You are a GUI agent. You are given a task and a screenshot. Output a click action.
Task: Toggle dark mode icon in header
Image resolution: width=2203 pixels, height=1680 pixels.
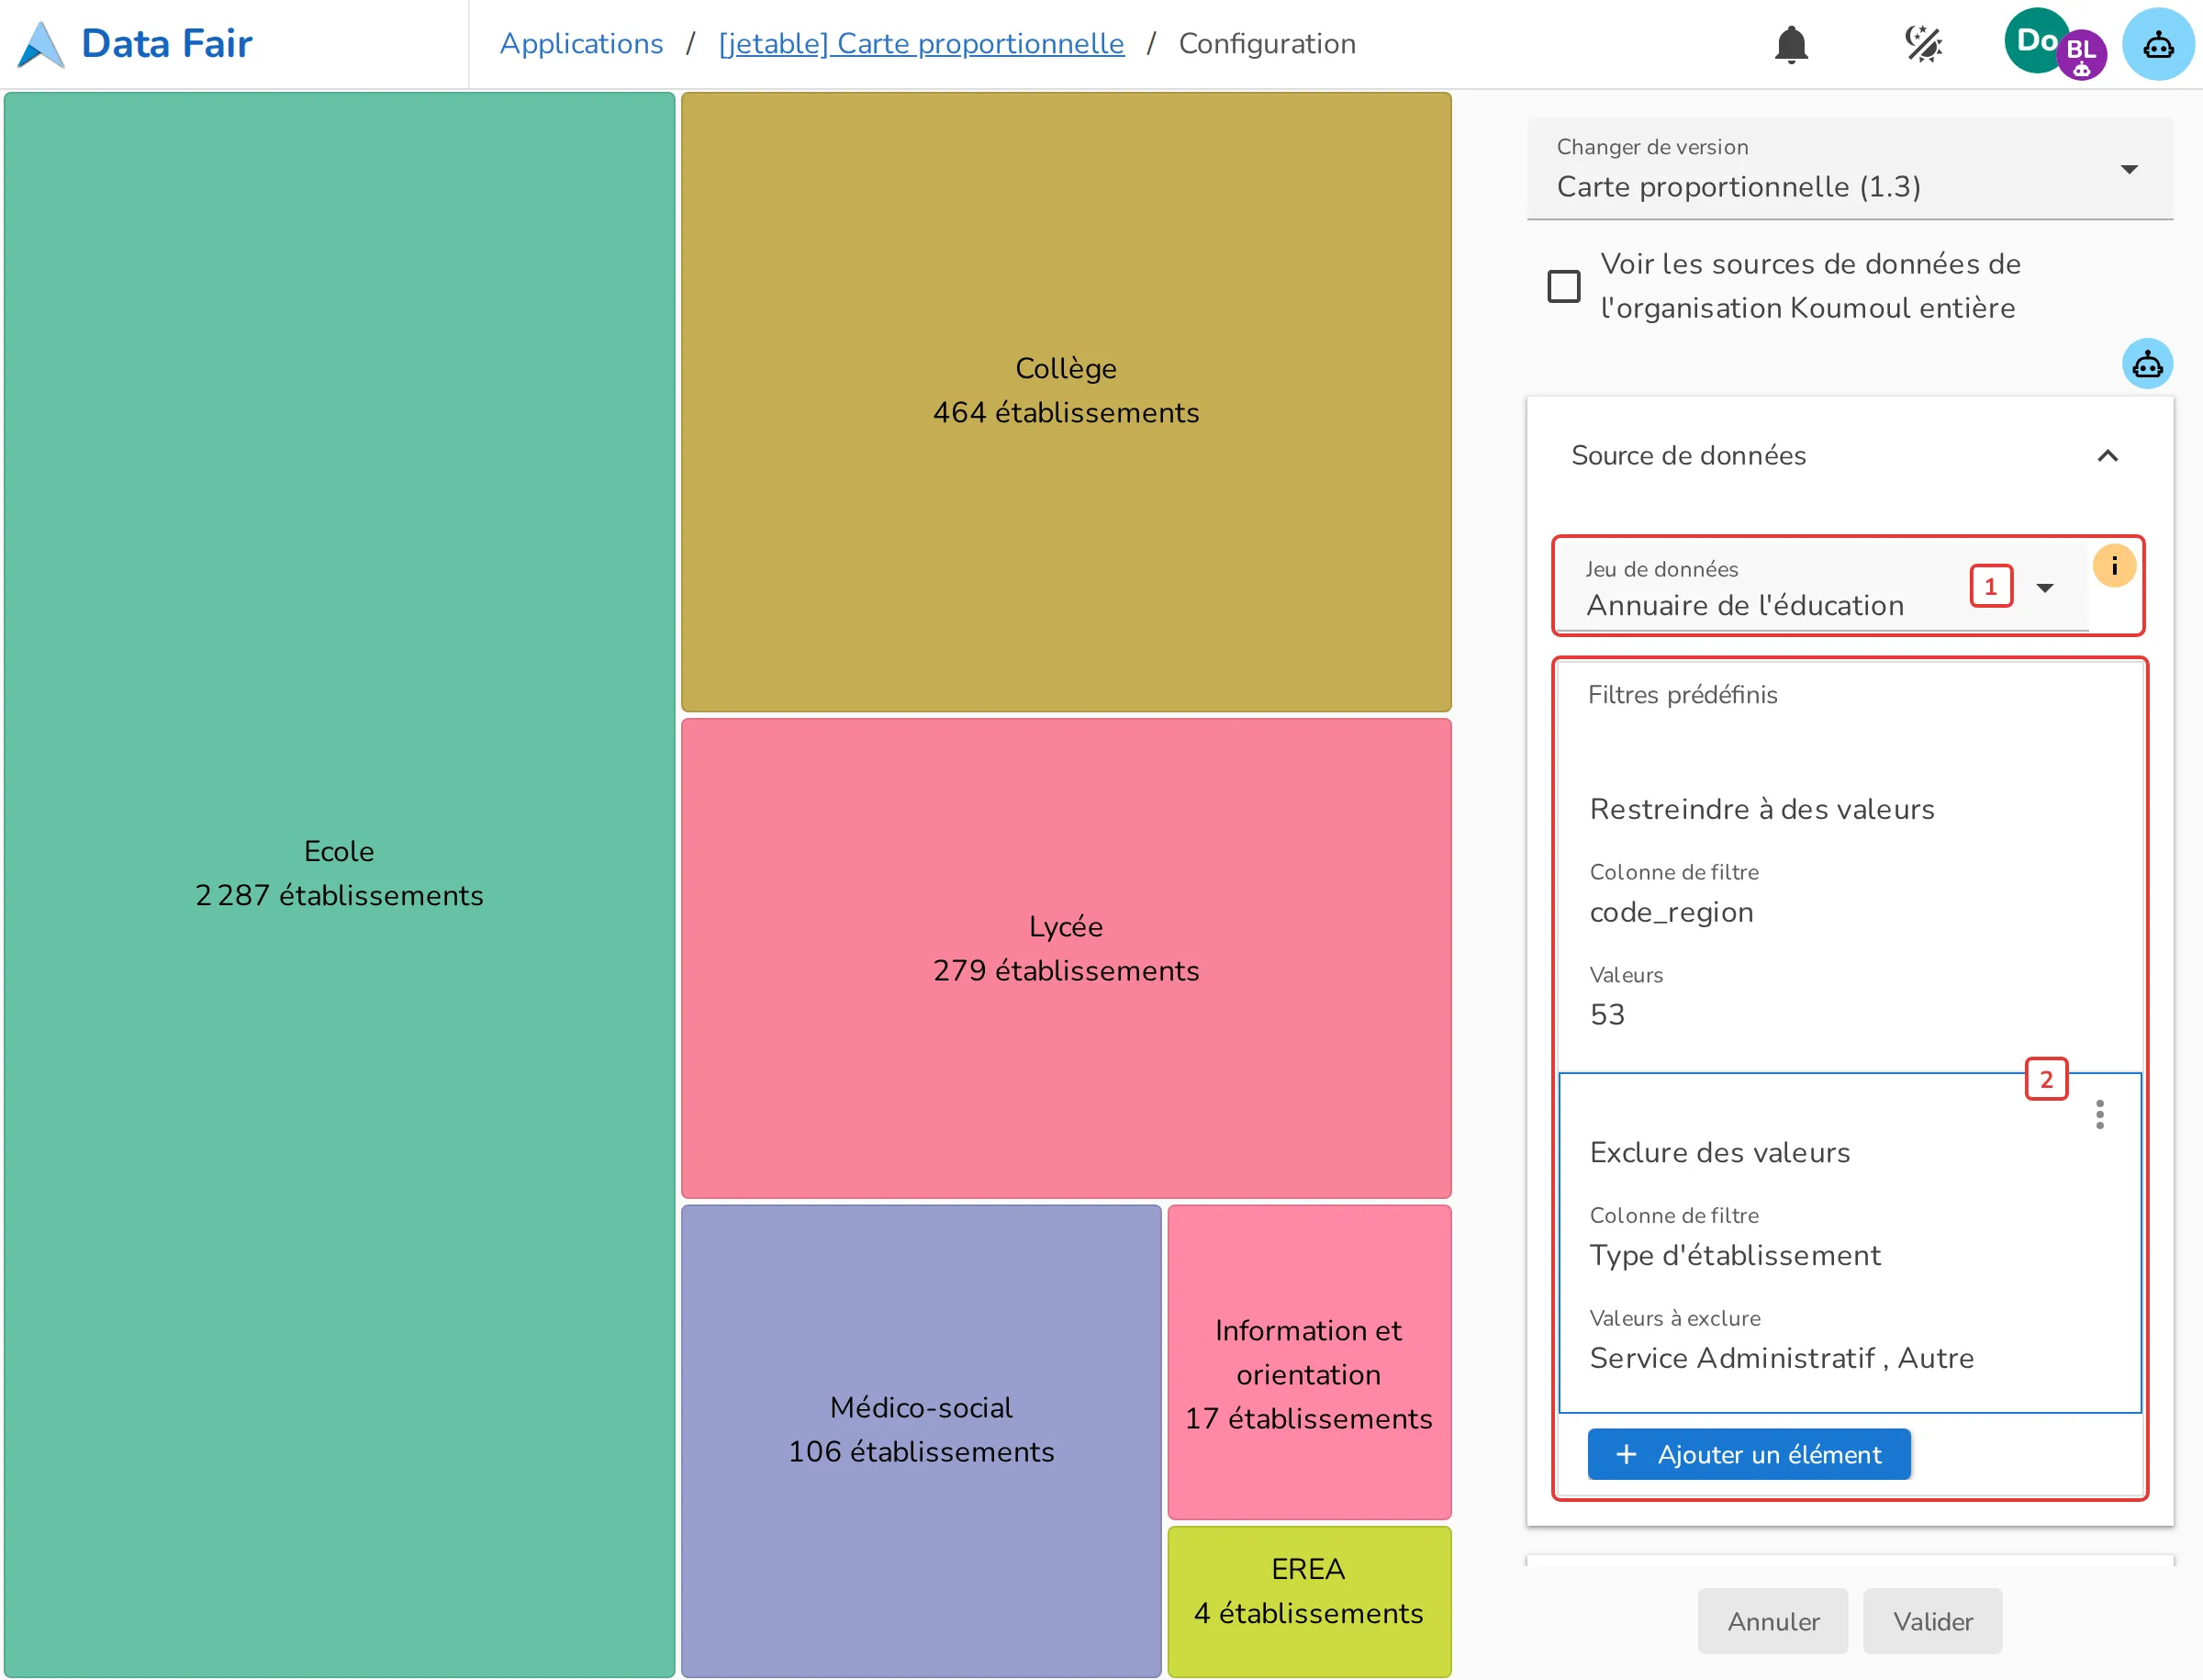tap(1922, 45)
